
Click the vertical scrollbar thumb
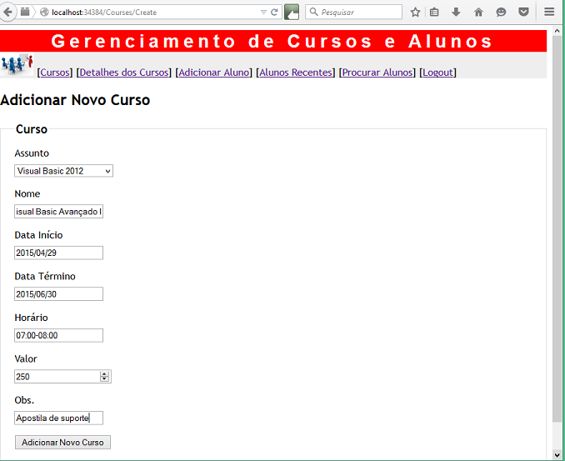pos(557,229)
